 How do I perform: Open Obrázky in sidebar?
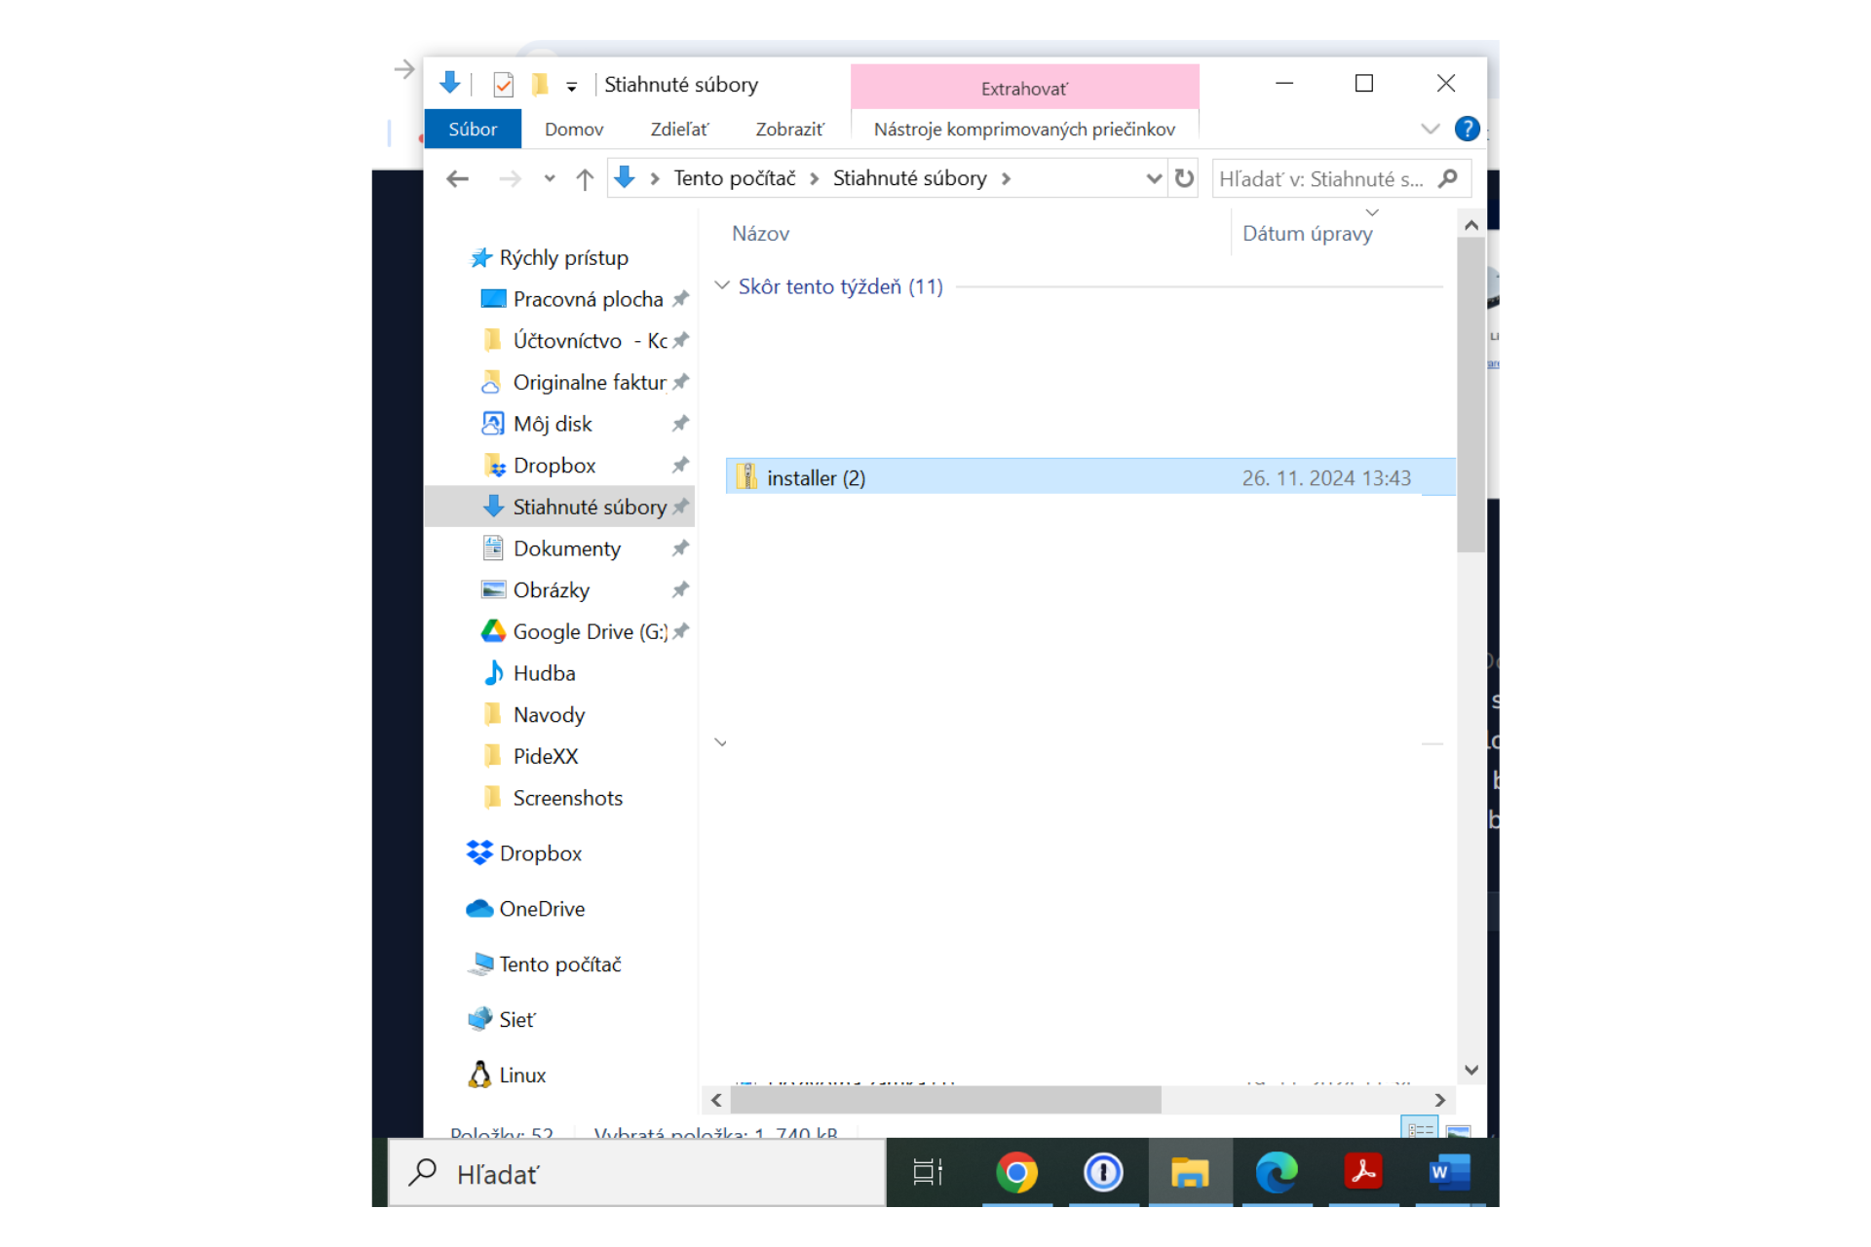pyautogui.click(x=551, y=590)
